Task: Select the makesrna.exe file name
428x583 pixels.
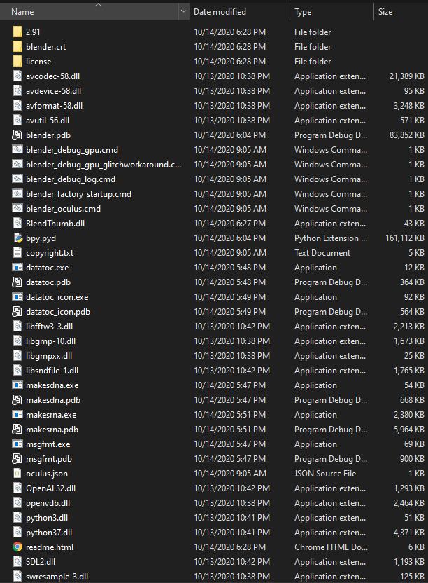Action: click(51, 415)
